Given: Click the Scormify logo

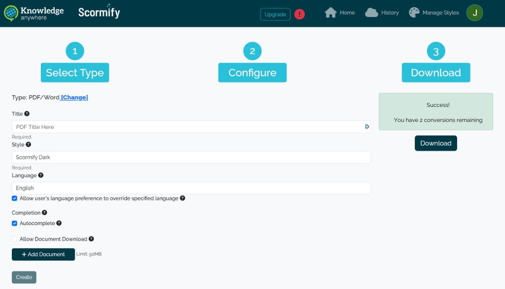Looking at the screenshot, I should [x=99, y=12].
